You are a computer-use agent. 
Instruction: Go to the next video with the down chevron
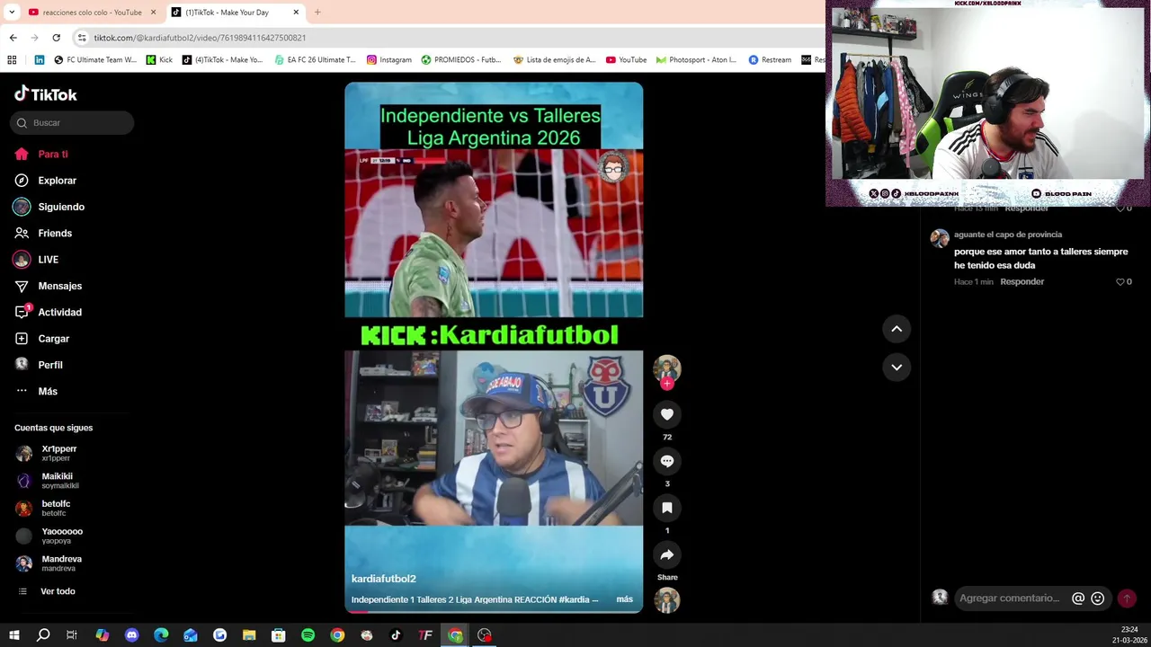coord(897,367)
